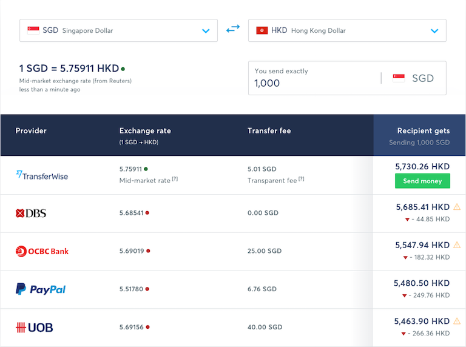Click the red dot beside OCBC rate 5.69019
The width and height of the screenshot is (466, 347).
(x=148, y=251)
